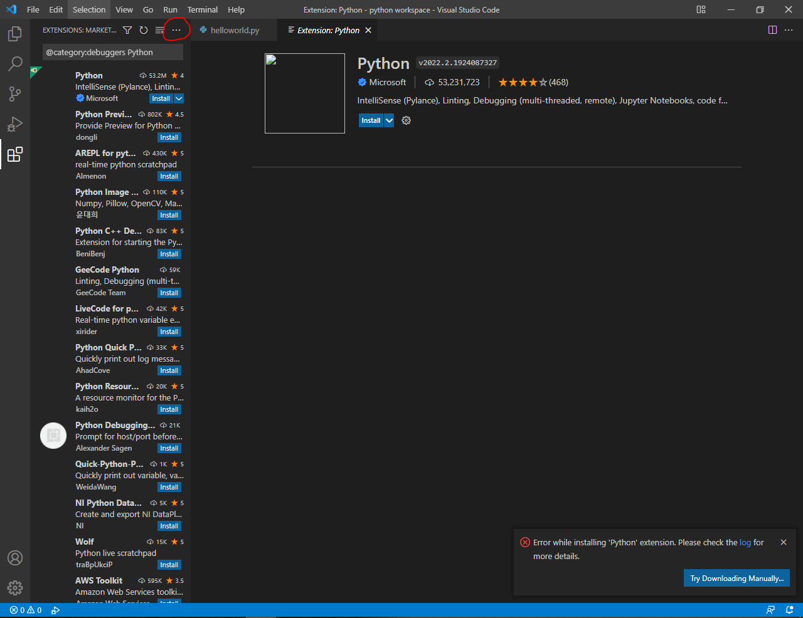Screen dimensions: 803x618
Task: Click Python Debugging extension icon
Action: tap(53, 436)
